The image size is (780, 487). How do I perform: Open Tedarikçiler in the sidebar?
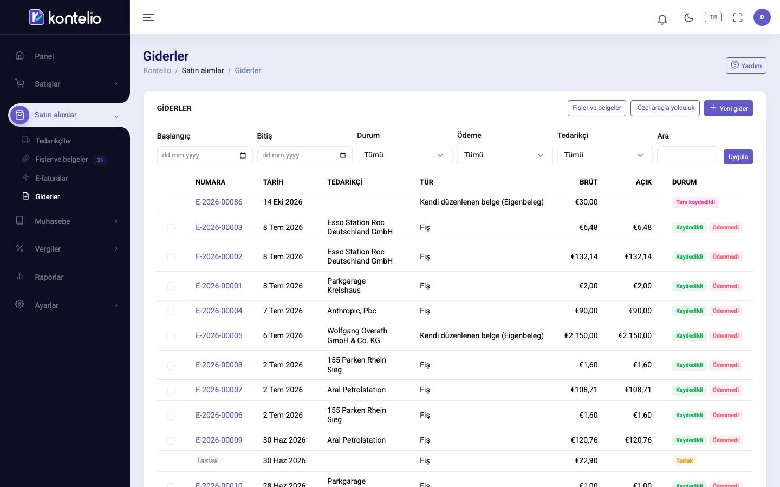tap(53, 141)
